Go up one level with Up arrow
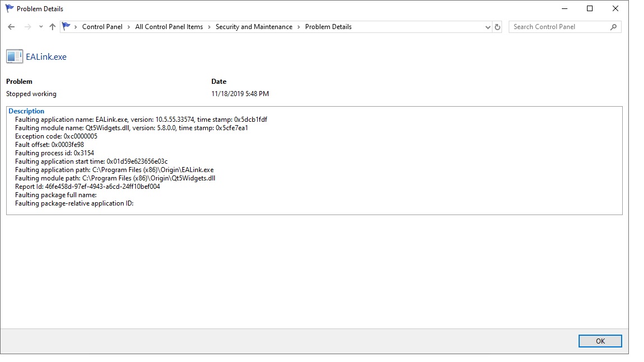644x362 pixels. pyautogui.click(x=53, y=27)
